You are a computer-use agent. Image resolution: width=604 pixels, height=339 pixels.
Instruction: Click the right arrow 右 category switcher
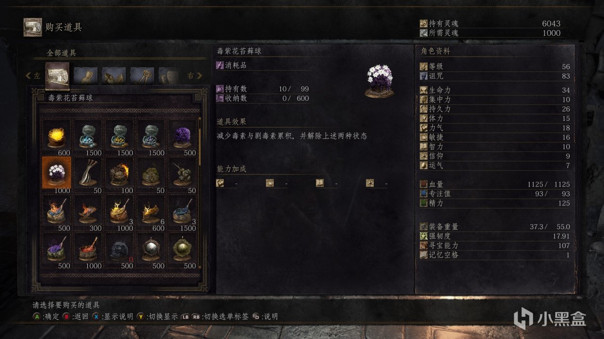pos(194,76)
